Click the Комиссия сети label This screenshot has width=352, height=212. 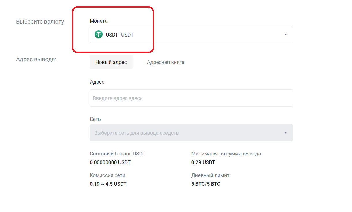pyautogui.click(x=107, y=175)
